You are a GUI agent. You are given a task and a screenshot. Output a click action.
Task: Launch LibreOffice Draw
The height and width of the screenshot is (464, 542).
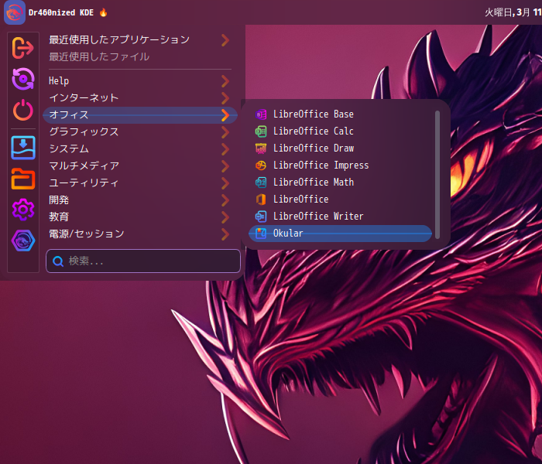[340, 148]
